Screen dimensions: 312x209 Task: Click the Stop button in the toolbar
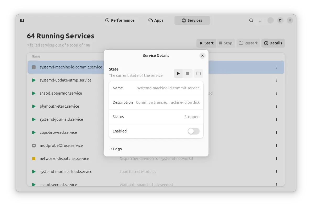[x=226, y=43]
